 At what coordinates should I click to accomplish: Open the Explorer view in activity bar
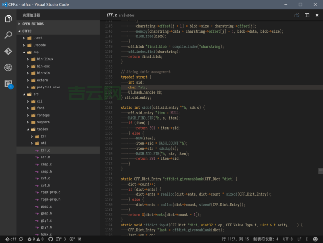coord(8,19)
